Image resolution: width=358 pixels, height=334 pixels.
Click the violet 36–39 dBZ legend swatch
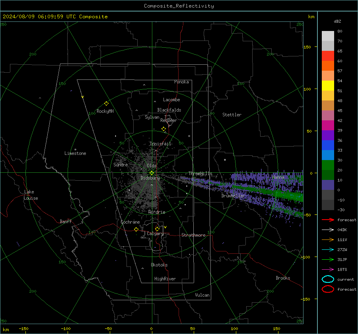point(328,135)
